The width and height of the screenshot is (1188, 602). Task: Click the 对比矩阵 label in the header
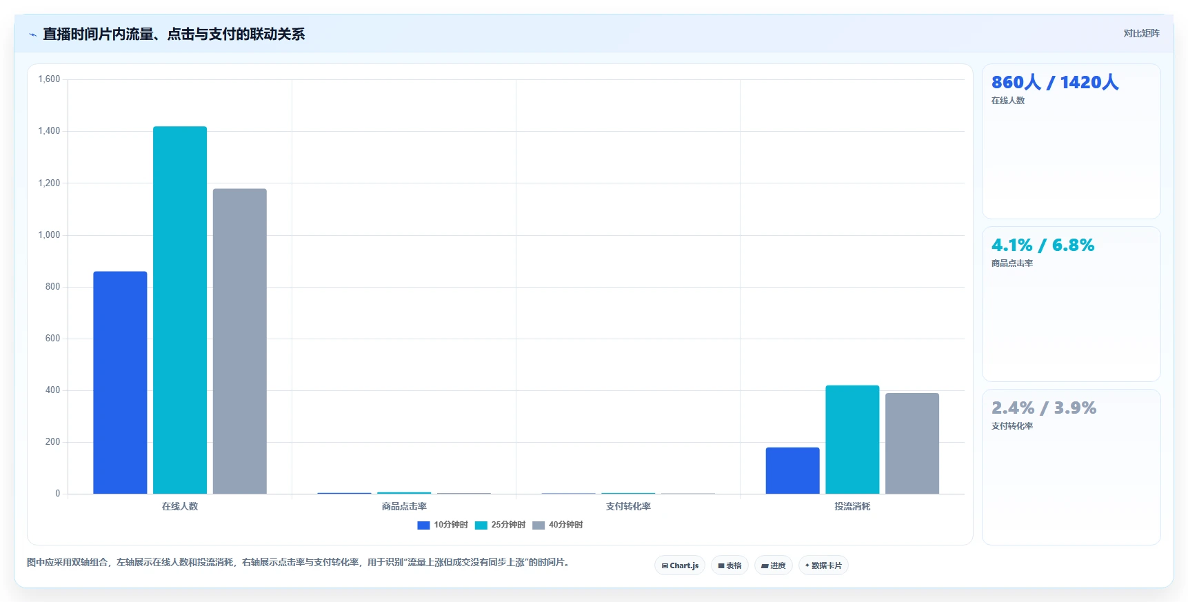(x=1141, y=33)
